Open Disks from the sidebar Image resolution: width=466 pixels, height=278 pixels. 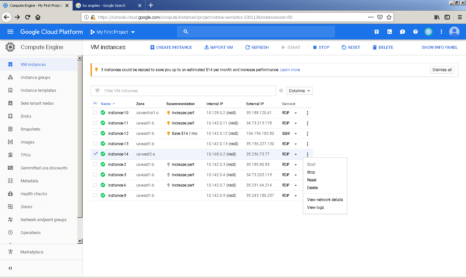point(26,116)
